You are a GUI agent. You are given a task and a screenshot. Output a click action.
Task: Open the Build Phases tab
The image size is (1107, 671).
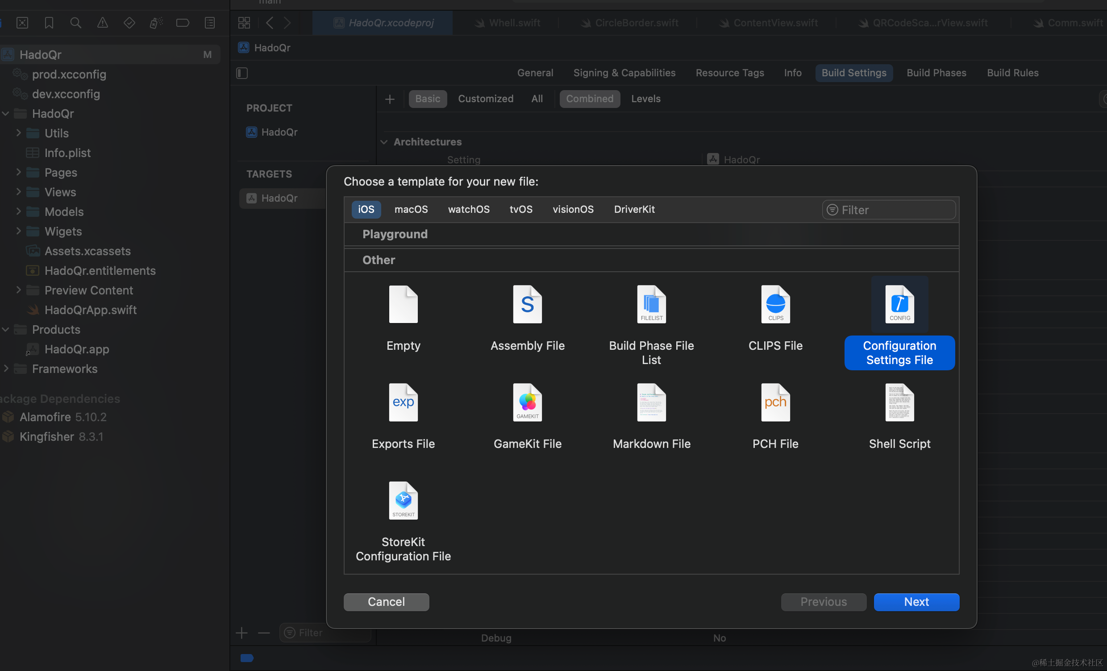click(936, 73)
